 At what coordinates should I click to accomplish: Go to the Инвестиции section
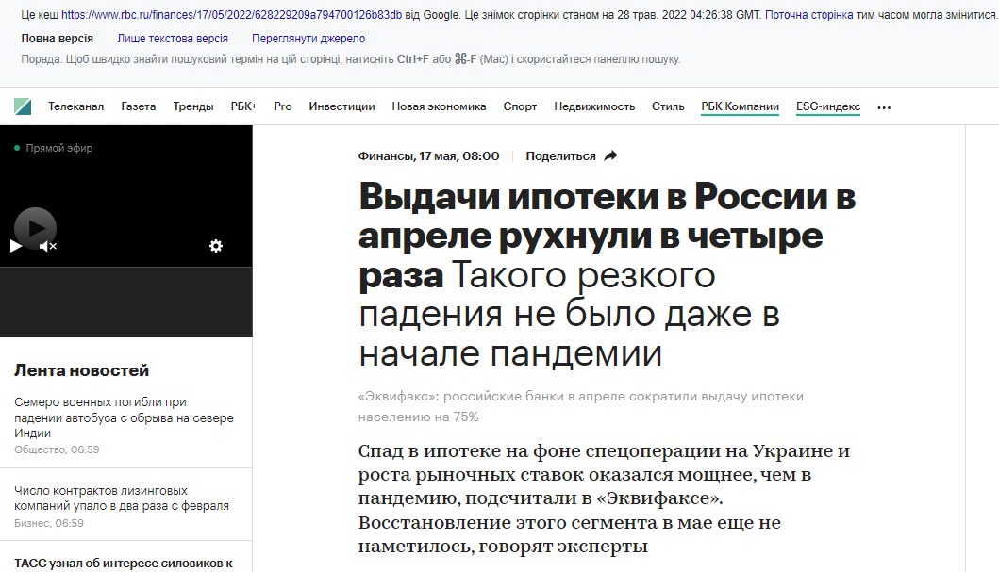pyautogui.click(x=341, y=106)
